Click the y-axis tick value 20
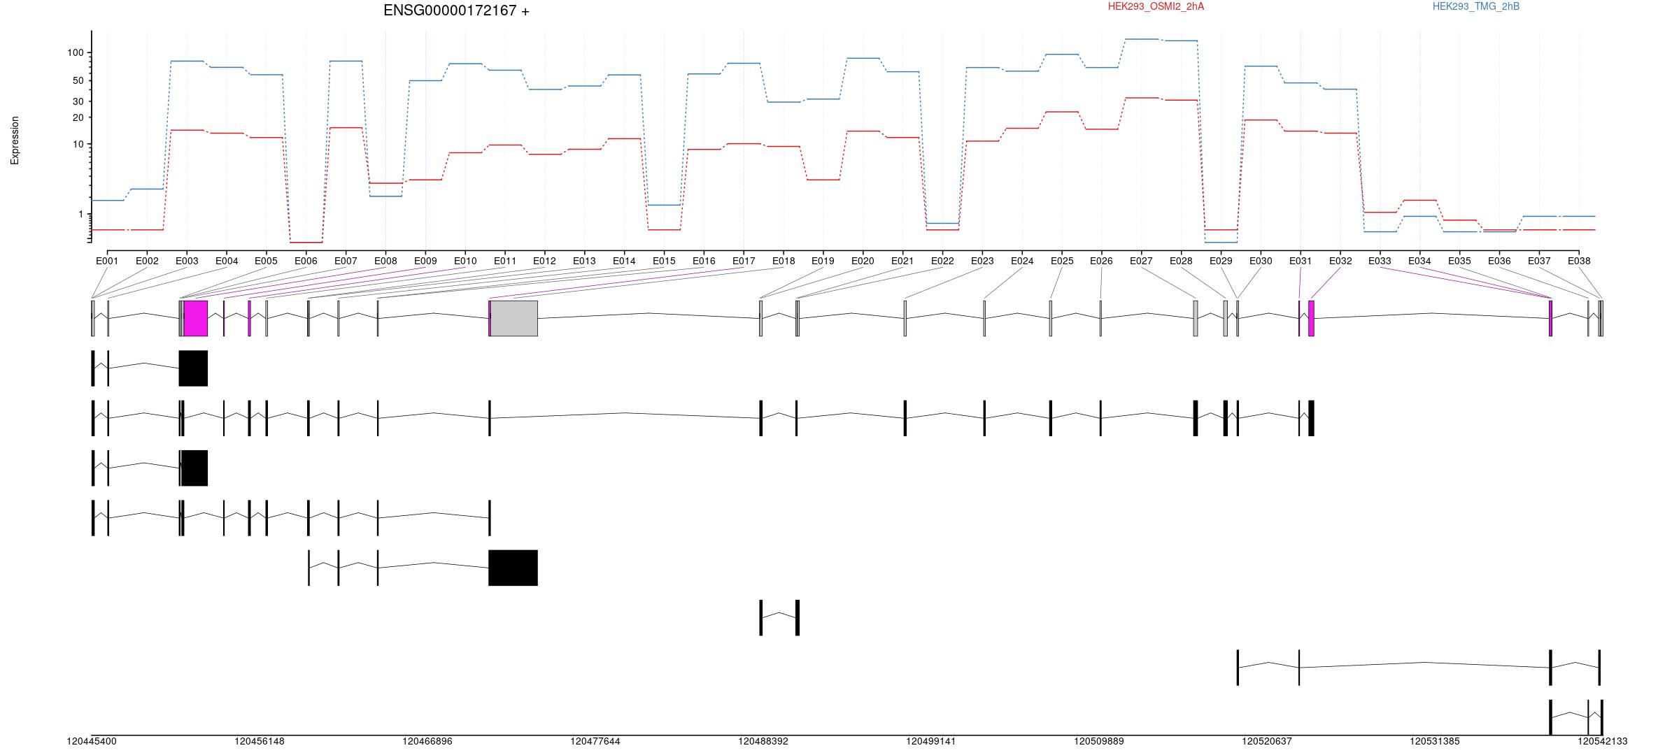The height and width of the screenshot is (755, 1679). [78, 117]
